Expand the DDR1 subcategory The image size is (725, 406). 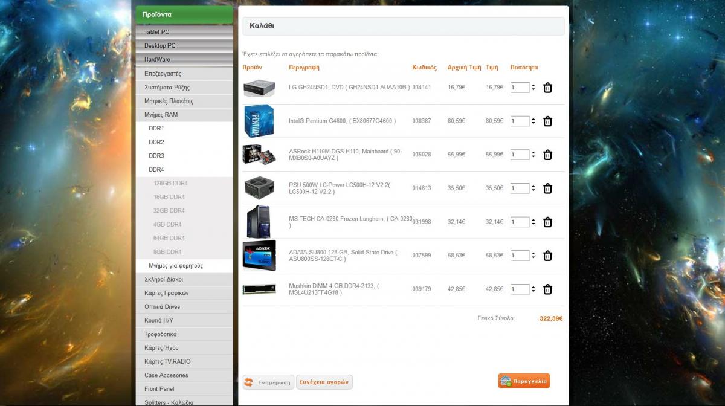[x=184, y=129]
